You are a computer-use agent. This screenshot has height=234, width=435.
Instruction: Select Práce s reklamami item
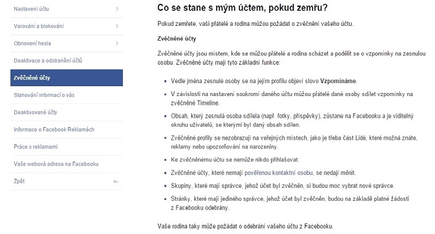coord(67,147)
